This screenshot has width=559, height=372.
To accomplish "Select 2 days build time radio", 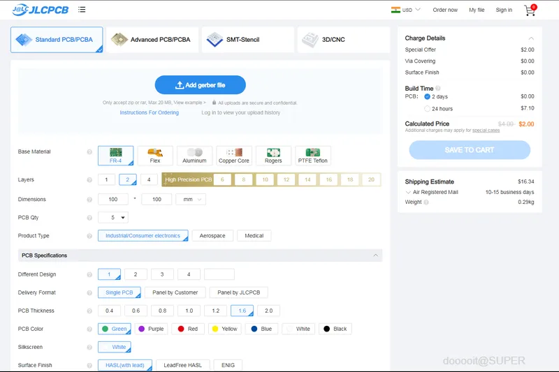I will tap(427, 96).
